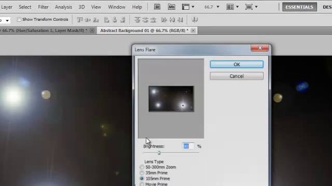Distribute left edges icon
Viewport: 332px width, 186px height.
[164, 20]
